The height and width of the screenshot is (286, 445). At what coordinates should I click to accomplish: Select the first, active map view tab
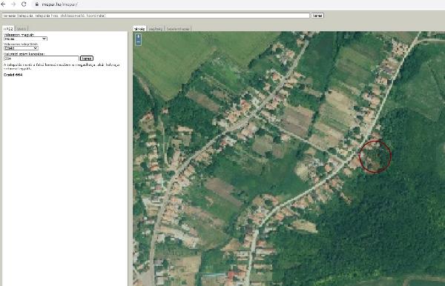click(x=139, y=29)
